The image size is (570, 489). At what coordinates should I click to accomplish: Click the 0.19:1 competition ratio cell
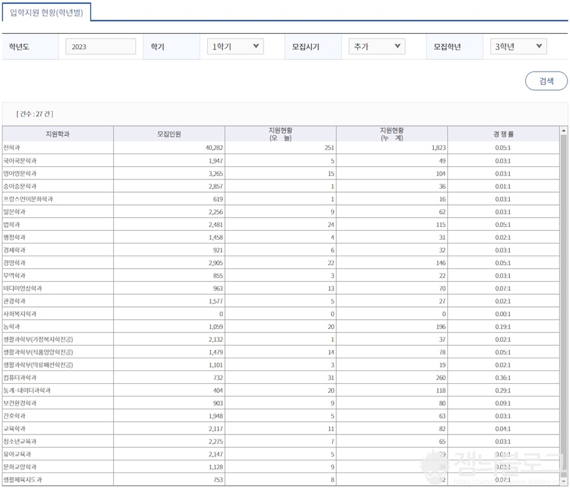(503, 326)
